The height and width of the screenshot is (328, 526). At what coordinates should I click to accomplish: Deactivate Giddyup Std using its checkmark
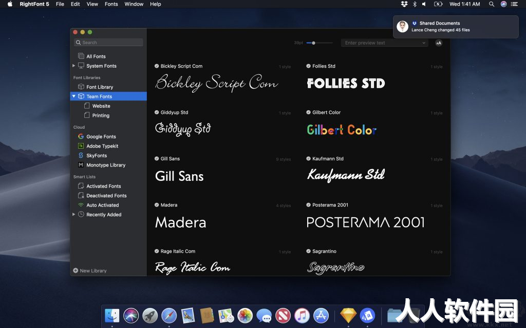click(x=157, y=112)
